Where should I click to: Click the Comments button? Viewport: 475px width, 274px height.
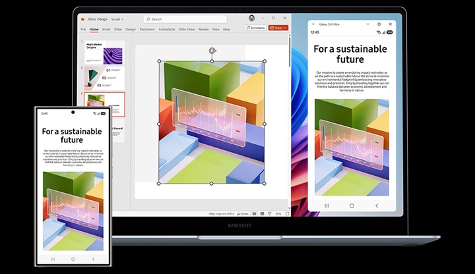pyautogui.click(x=255, y=28)
